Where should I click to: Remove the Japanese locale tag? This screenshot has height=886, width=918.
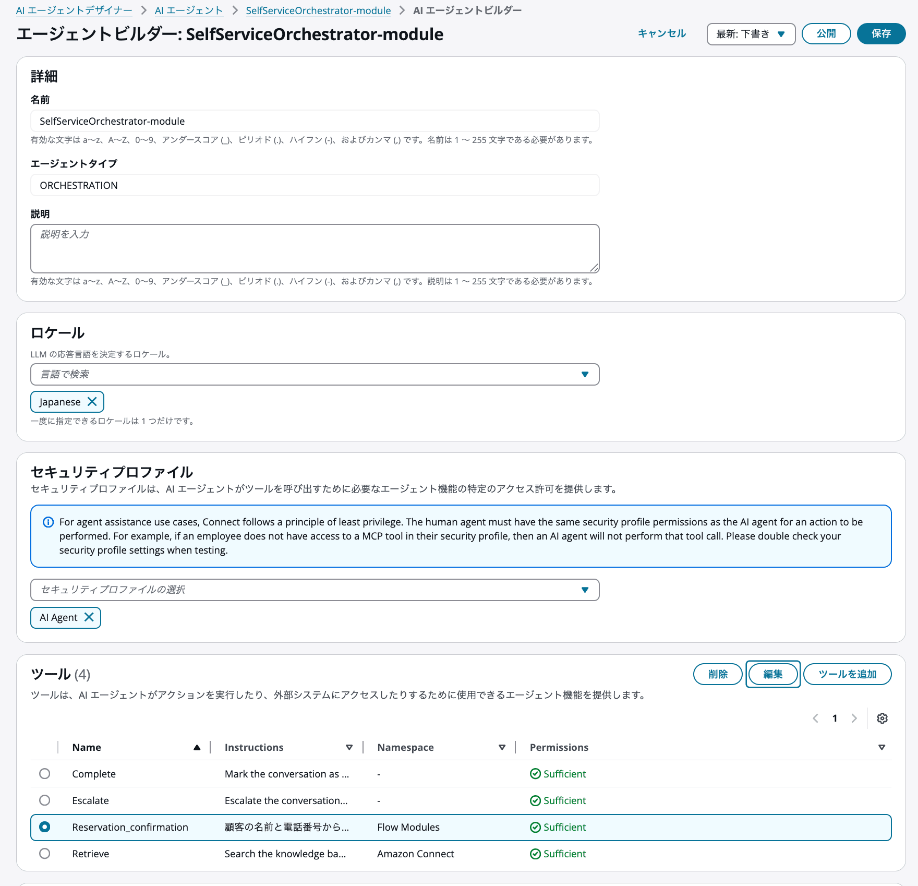92,402
